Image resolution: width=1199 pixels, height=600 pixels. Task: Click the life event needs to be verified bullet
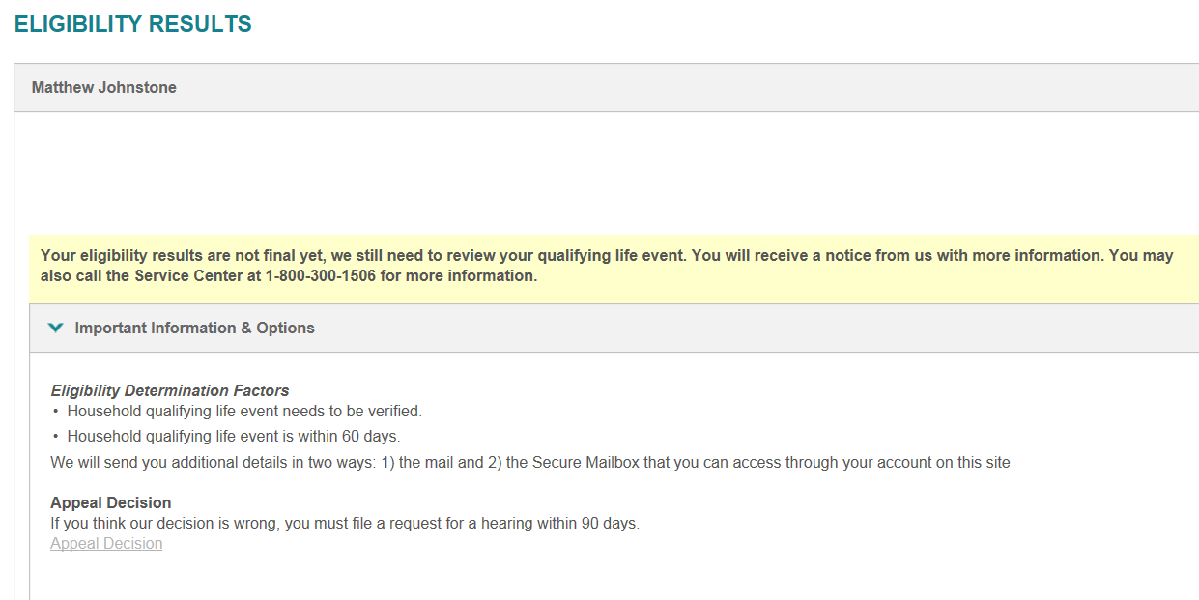pos(244,411)
